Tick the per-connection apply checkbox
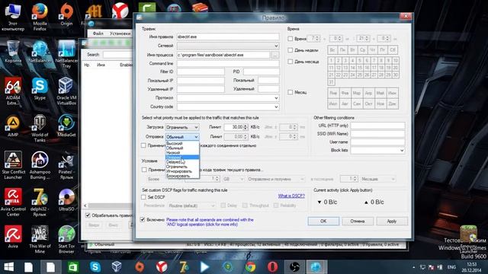This screenshot has height=274, width=488. point(143,145)
